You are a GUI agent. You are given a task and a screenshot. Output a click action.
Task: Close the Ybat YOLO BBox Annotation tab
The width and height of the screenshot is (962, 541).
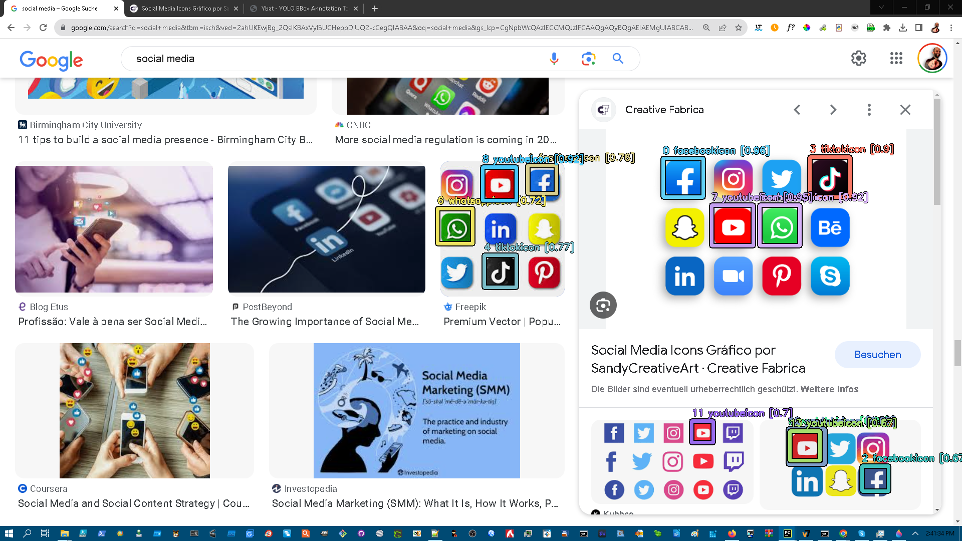click(x=356, y=9)
